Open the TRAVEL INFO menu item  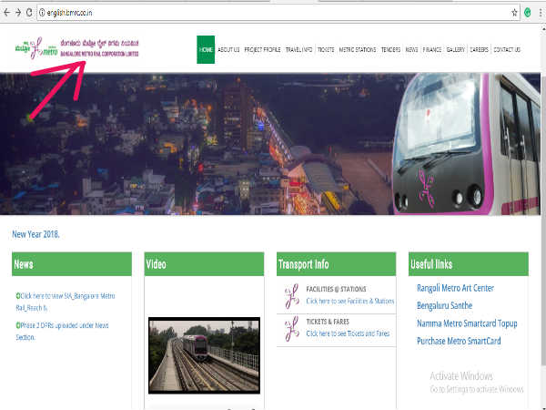(x=298, y=49)
